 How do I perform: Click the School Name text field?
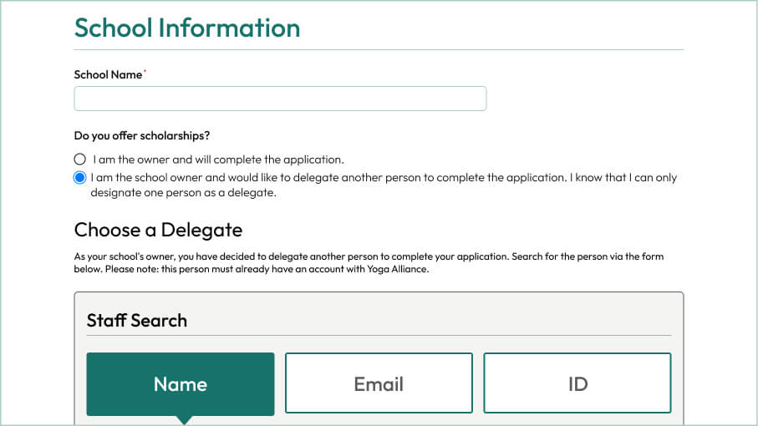[280, 99]
